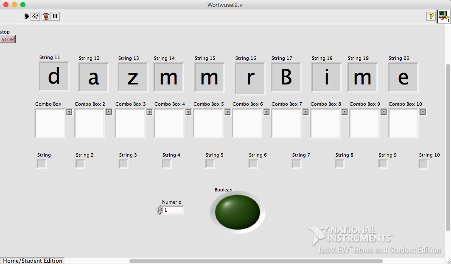451x264 pixels.
Task: Click the Wortwusel2.vi window title
Action: tap(226, 5)
